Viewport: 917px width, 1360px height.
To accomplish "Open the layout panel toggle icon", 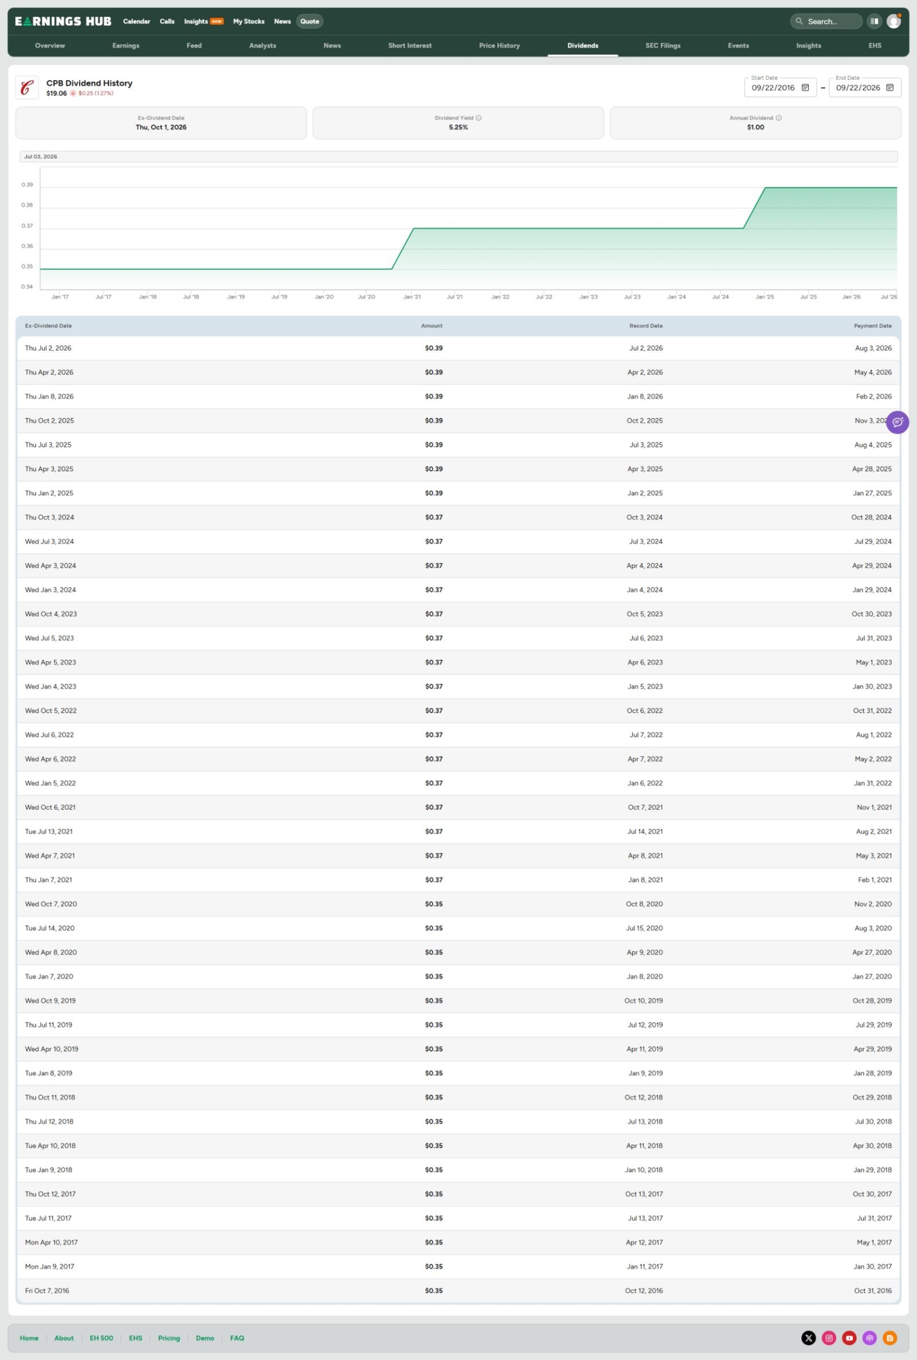I will click(x=873, y=22).
